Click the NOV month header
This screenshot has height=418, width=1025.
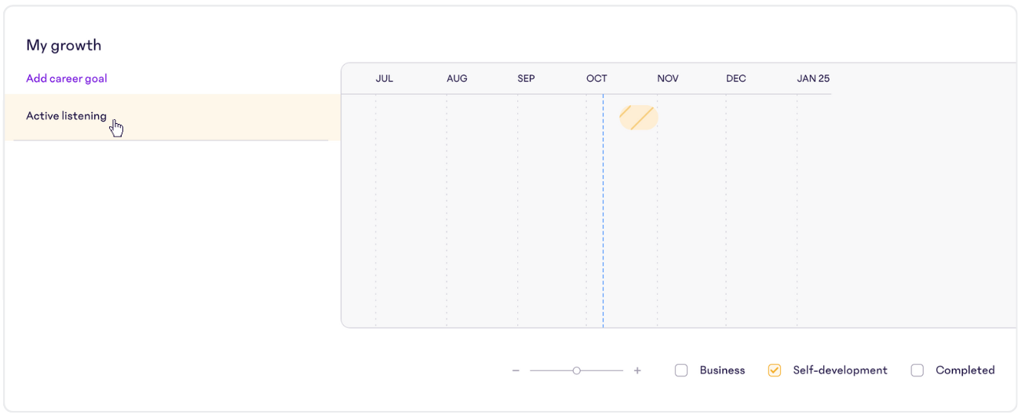[668, 78]
